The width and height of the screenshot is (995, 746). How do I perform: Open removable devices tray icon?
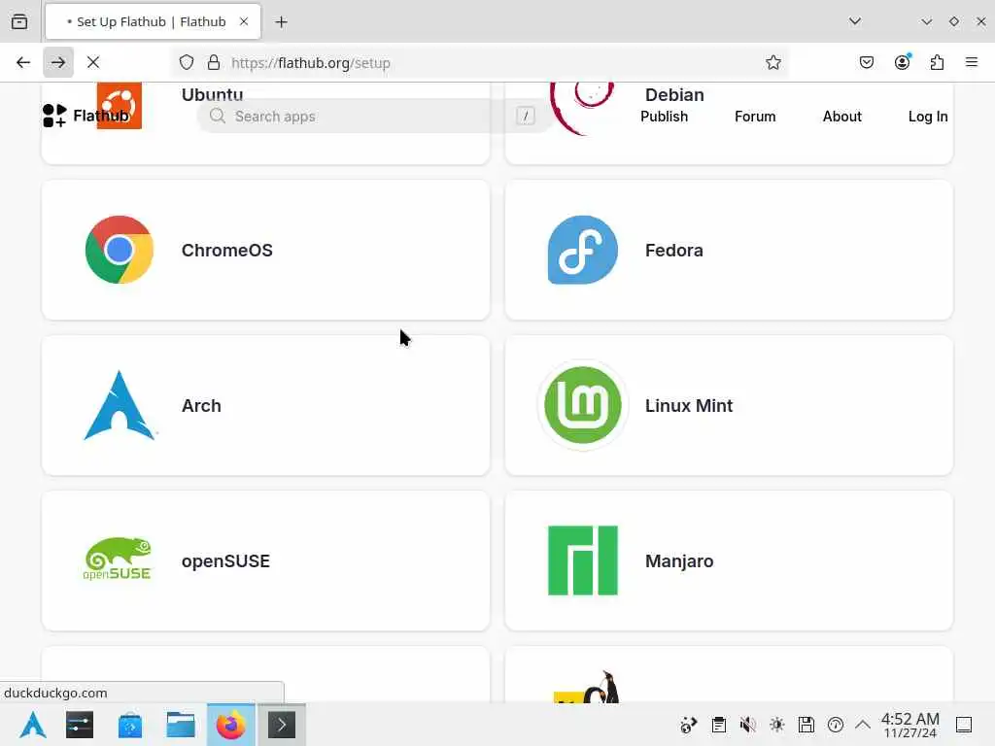(x=806, y=725)
